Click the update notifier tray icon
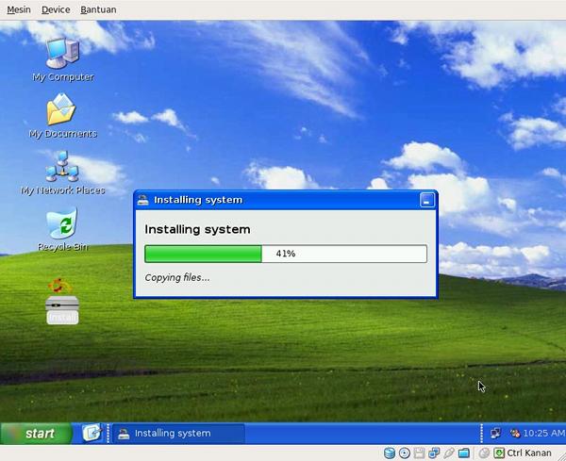 pos(515,433)
